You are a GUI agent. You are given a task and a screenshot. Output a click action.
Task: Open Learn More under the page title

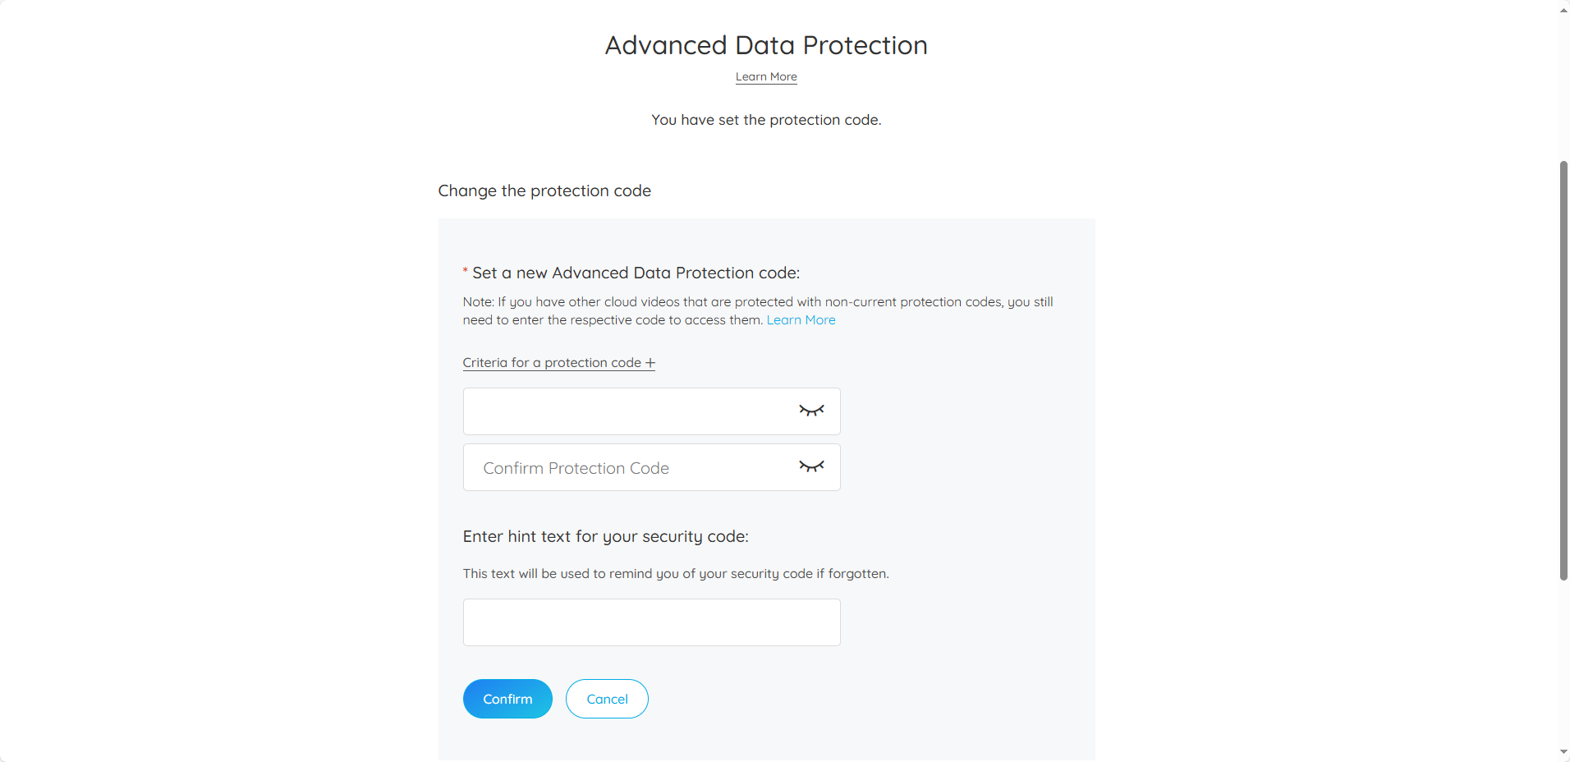tap(766, 76)
